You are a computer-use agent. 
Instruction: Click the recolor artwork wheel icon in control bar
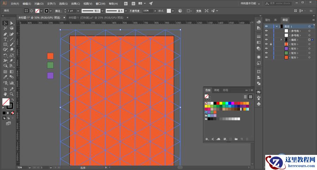[x=180, y=11]
